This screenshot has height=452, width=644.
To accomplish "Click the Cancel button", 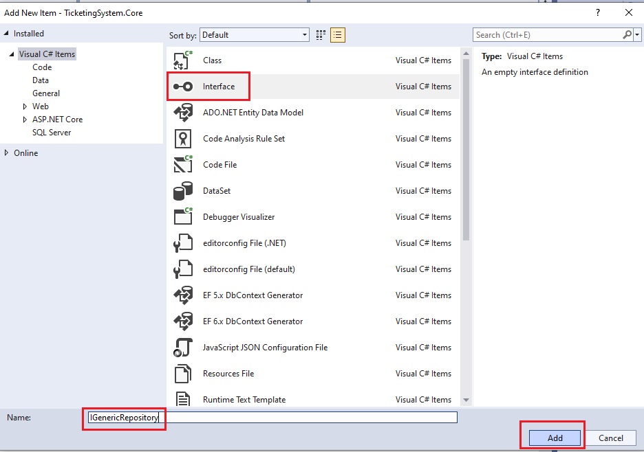I will pyautogui.click(x=611, y=438).
